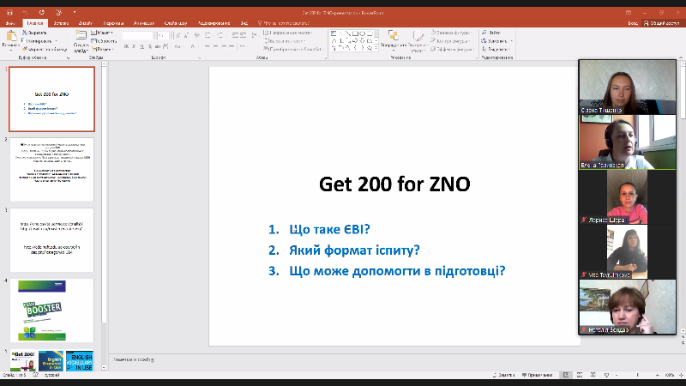Open the Файл (File) tab
Viewport: 686px width, 386px height.
coord(10,23)
